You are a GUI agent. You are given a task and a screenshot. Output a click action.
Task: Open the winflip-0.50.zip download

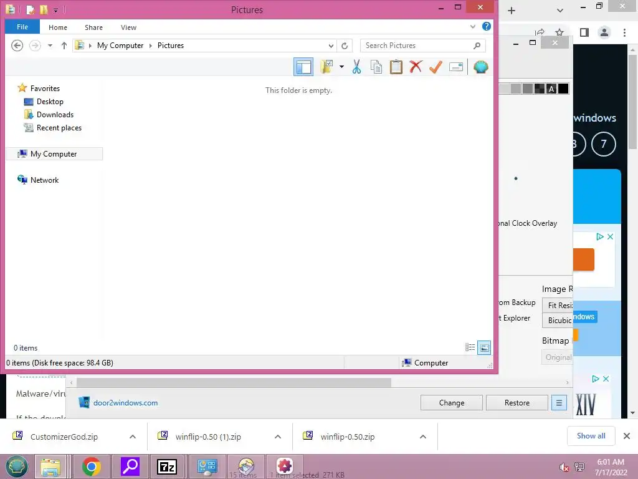tap(348, 437)
